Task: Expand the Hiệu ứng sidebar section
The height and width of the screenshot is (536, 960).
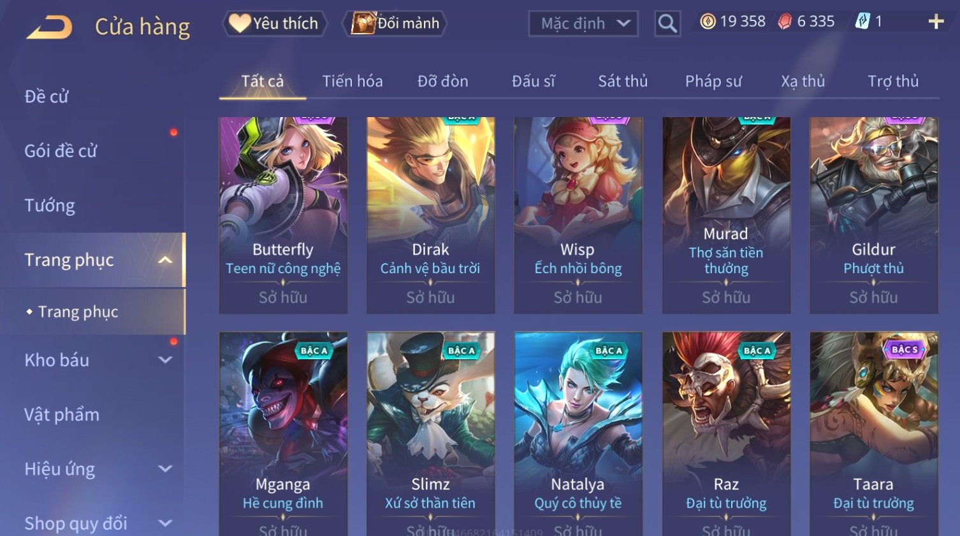Action: coord(165,469)
